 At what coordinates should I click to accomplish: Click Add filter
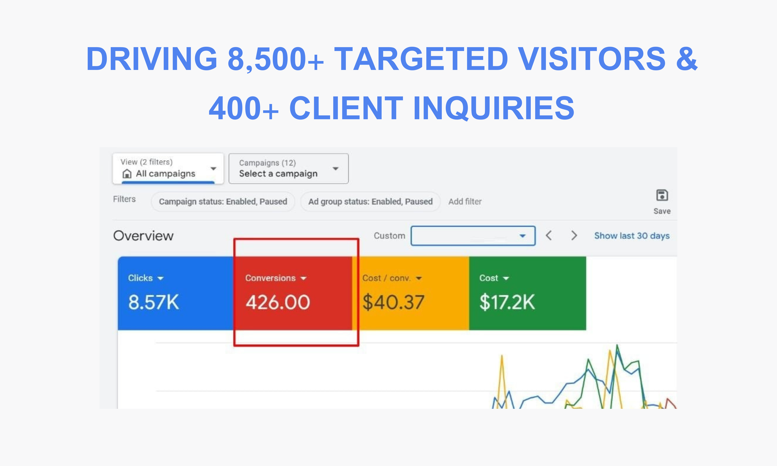point(465,201)
